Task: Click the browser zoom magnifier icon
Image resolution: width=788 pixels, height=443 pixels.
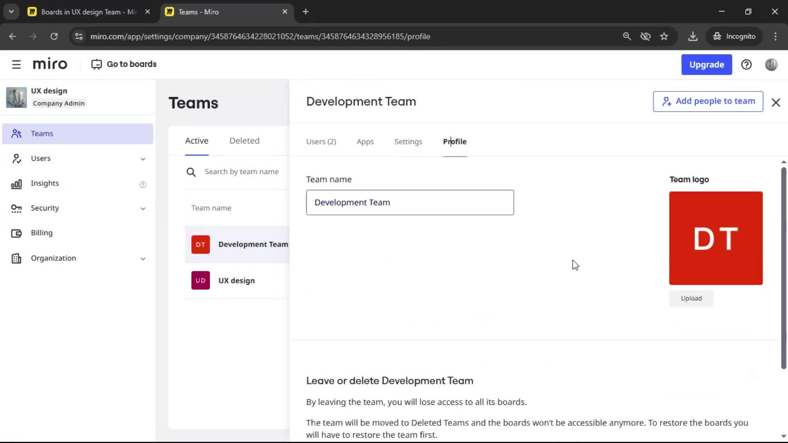Action: pyautogui.click(x=627, y=36)
